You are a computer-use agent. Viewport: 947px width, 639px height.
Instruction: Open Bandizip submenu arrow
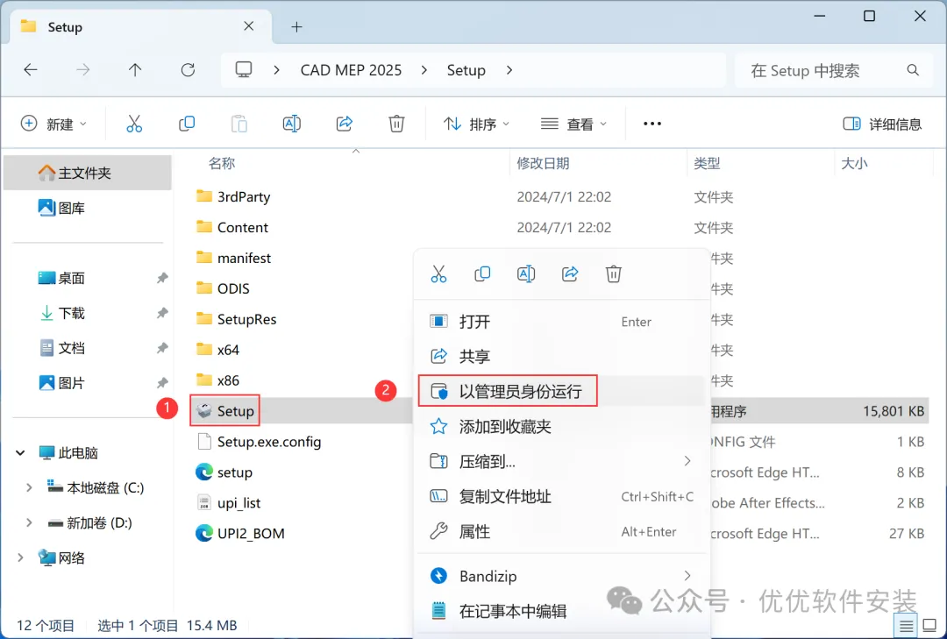687,576
